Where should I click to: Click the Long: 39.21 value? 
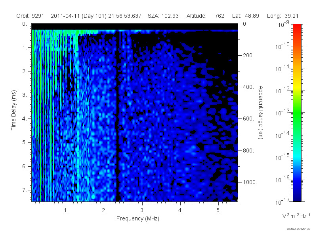283,16
